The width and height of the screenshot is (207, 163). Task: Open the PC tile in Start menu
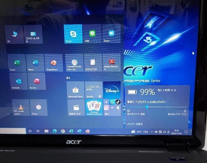click(x=14, y=34)
